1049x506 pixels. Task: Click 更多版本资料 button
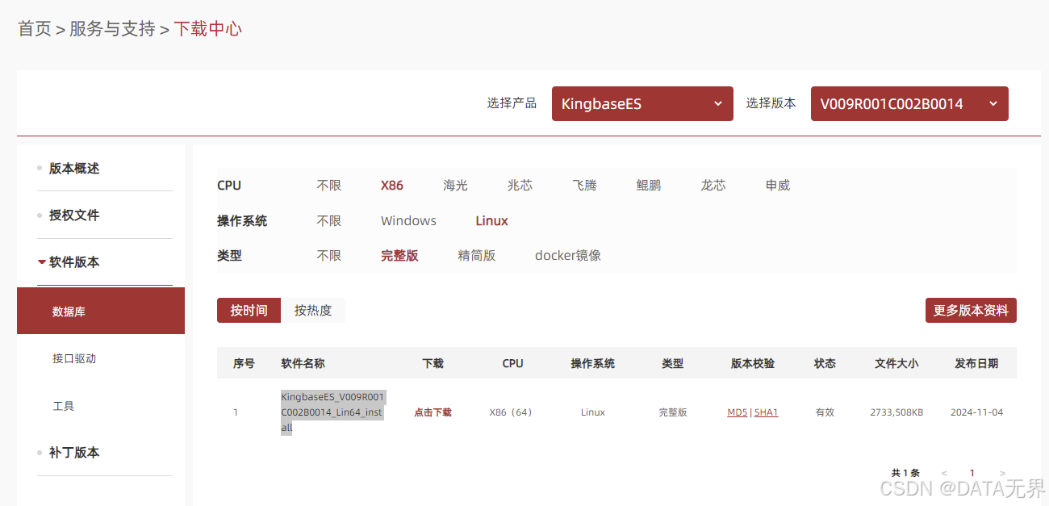pos(971,311)
